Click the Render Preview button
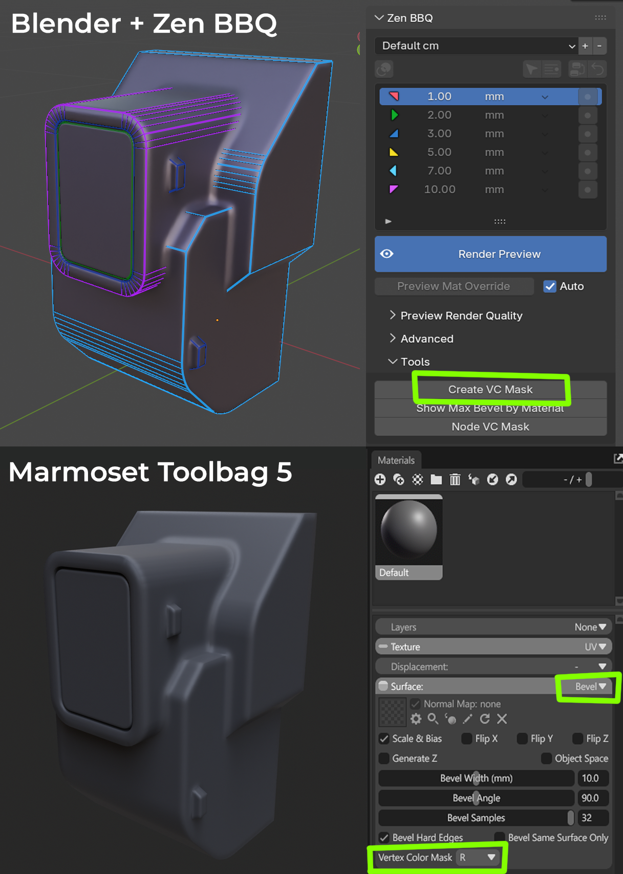 (x=490, y=254)
